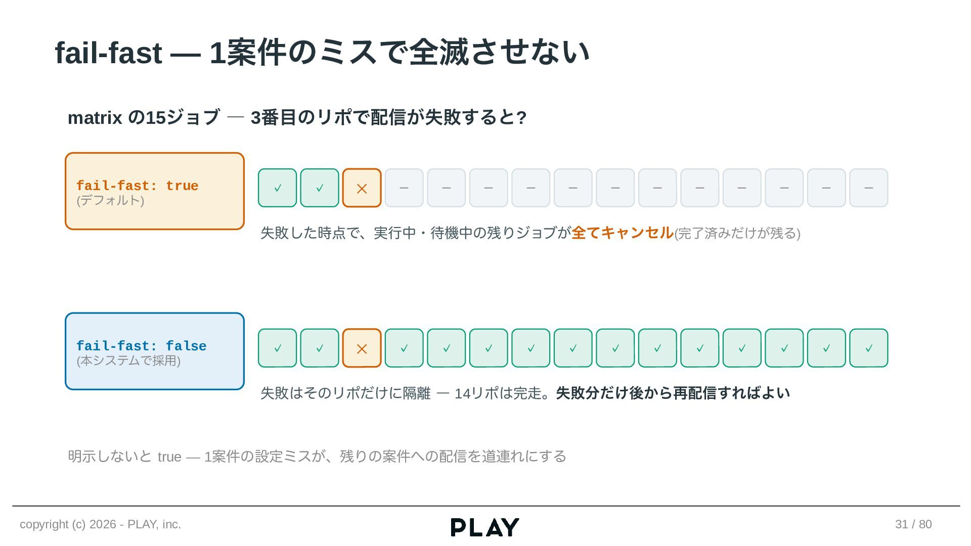Click the orange 全てキャンセル text
Screen dimensions: 971x546
(x=622, y=233)
